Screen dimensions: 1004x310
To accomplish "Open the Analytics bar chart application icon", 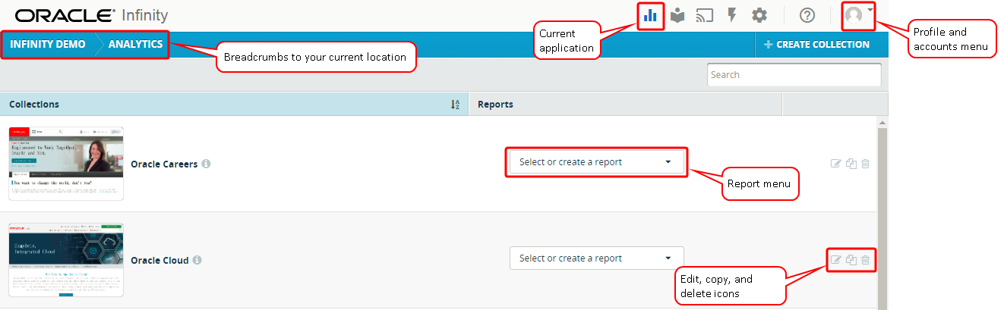I will pos(650,15).
